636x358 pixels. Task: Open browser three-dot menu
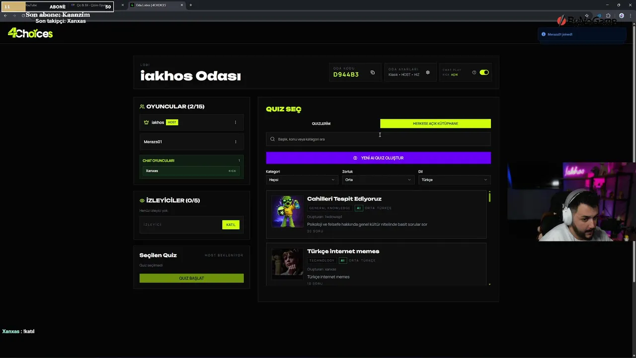point(630,15)
